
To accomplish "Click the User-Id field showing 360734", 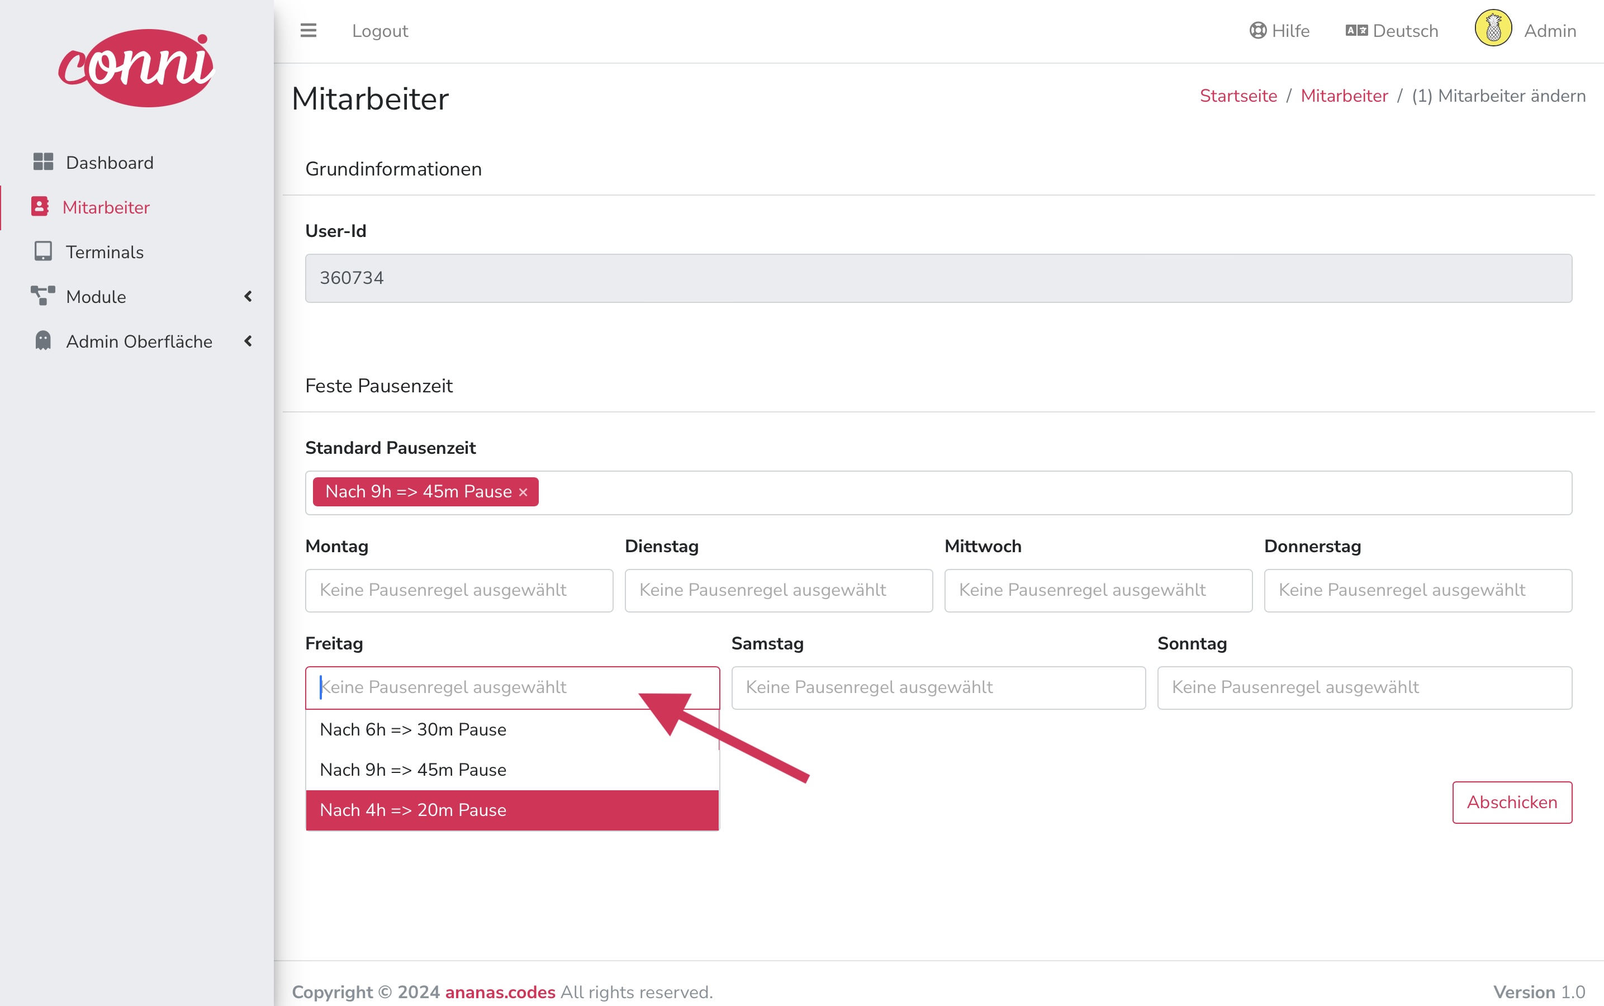I will [938, 278].
